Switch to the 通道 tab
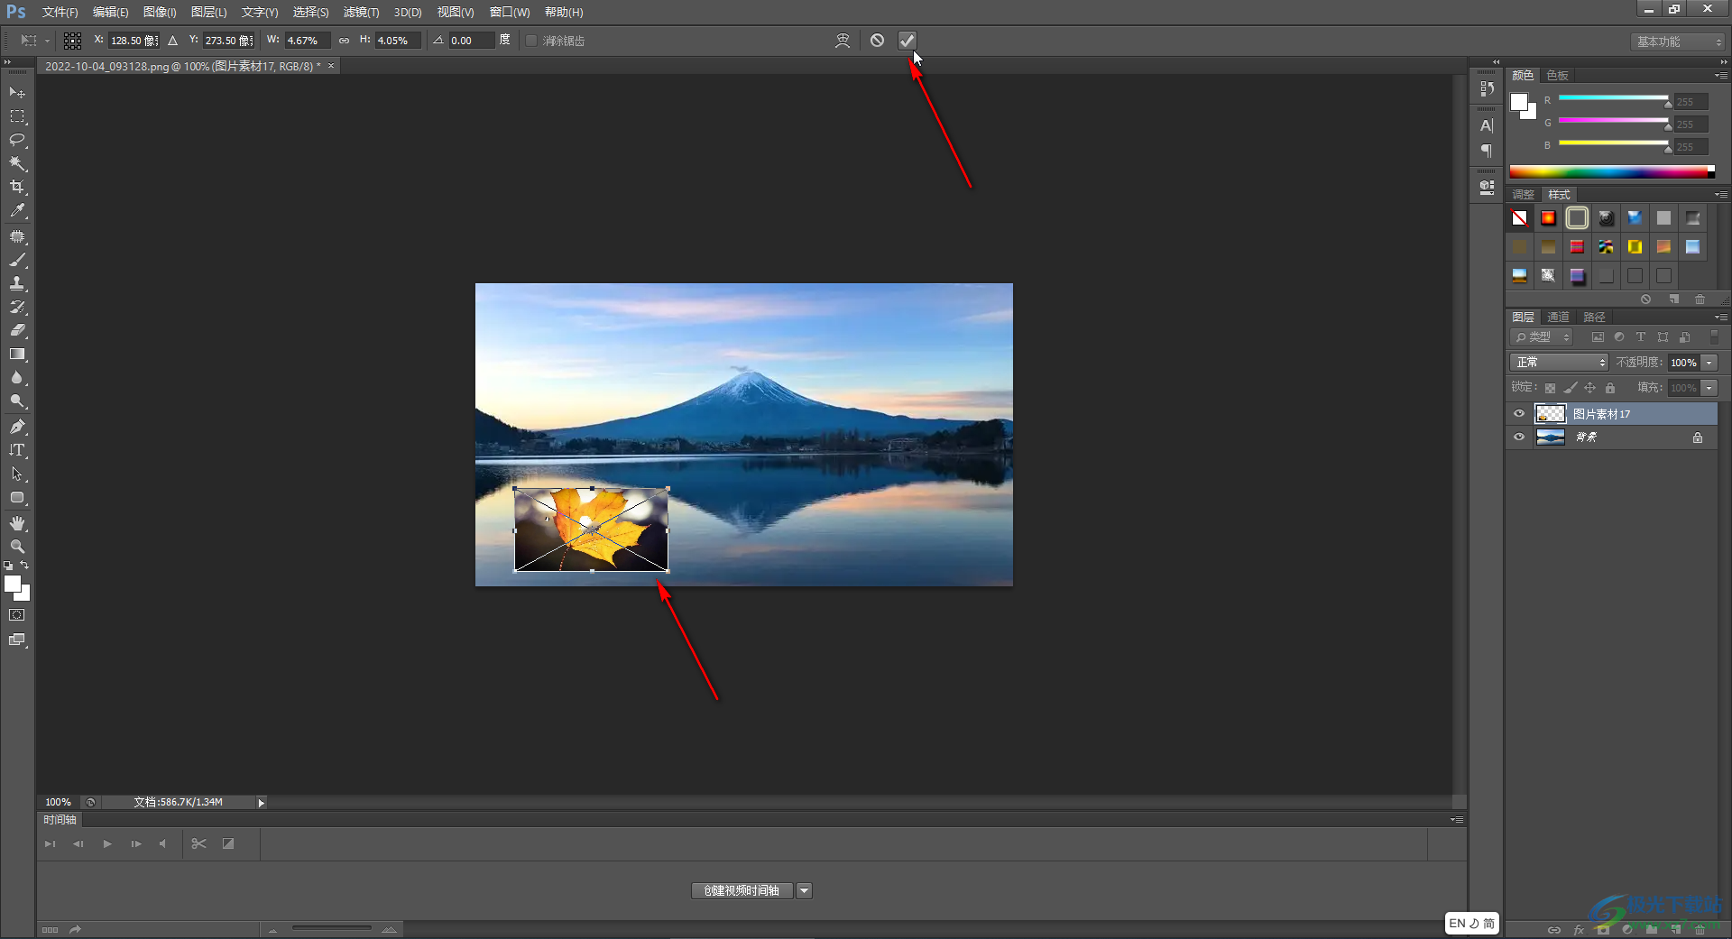1732x939 pixels. click(1558, 318)
